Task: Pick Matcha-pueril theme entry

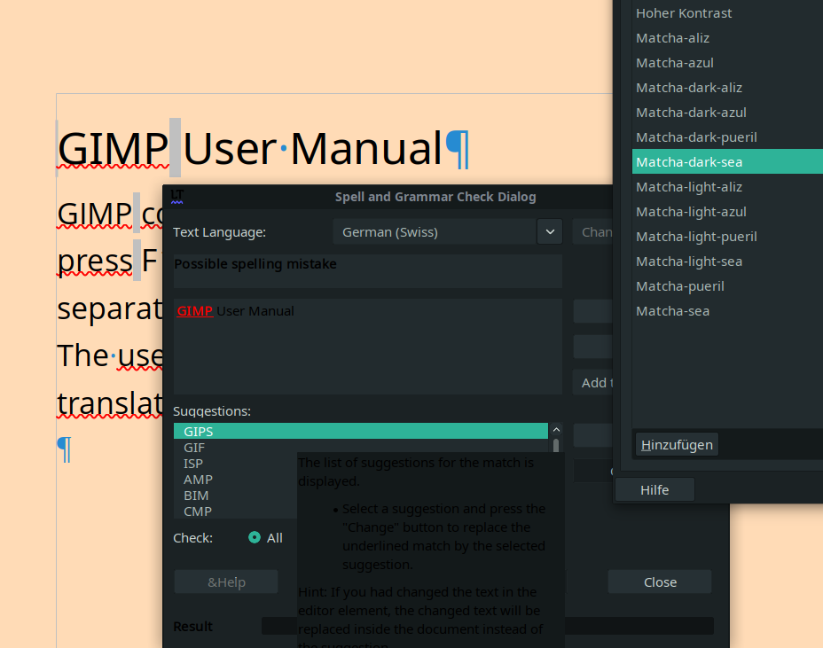Action: point(680,286)
